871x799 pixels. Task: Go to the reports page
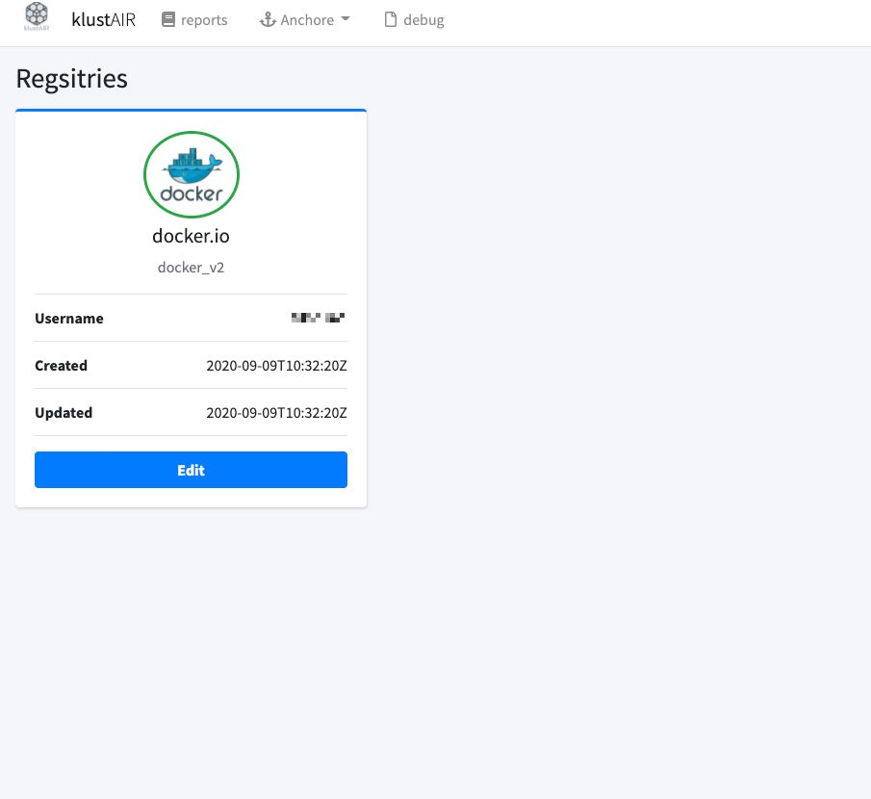[204, 20]
